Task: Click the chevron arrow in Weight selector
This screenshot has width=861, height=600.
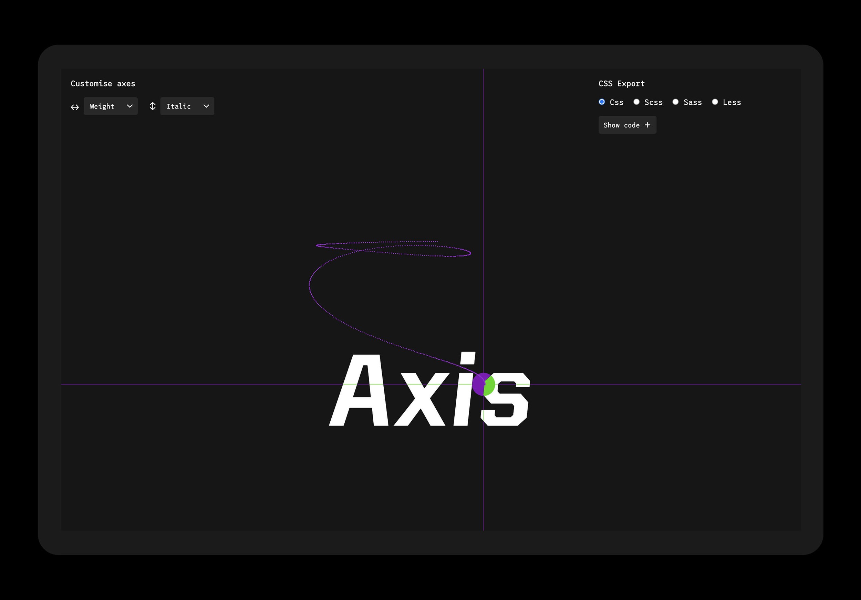Action: click(x=129, y=106)
